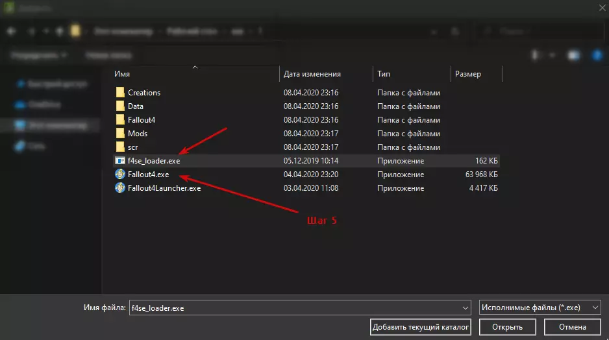The height and width of the screenshot is (340, 609).
Task: Go up one folder level arrow
Action: point(60,31)
